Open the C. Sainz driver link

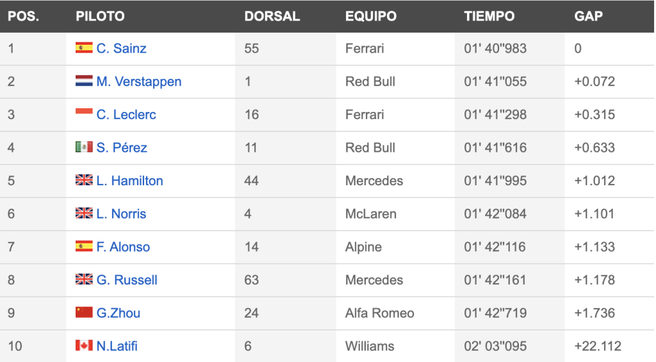tap(121, 48)
